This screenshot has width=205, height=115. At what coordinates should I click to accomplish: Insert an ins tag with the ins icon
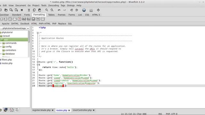click(29, 19)
